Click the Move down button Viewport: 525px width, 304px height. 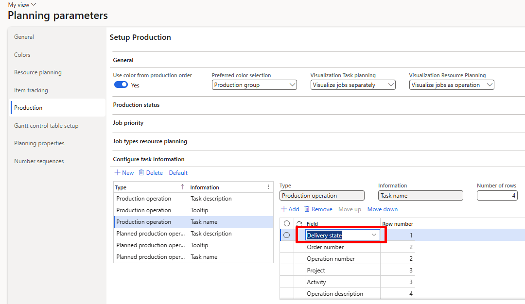383,209
